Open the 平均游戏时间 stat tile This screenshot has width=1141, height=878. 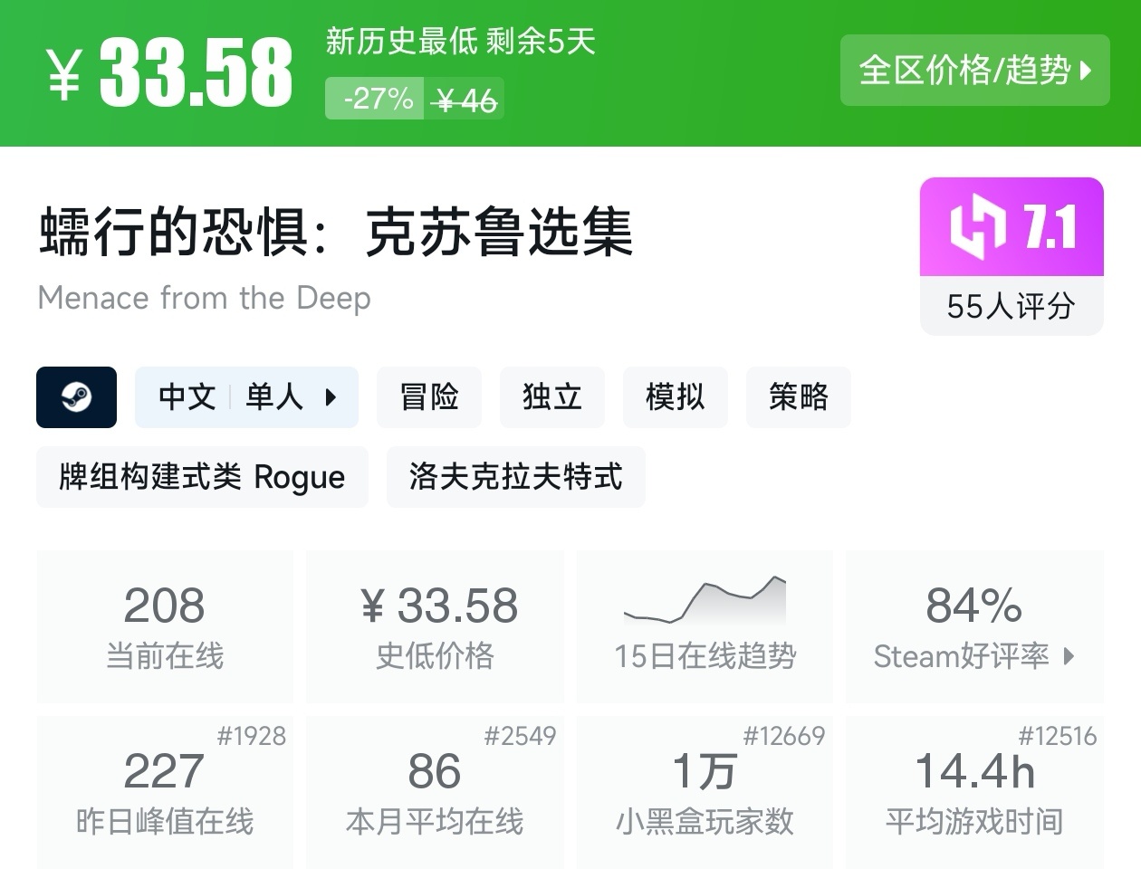(975, 792)
